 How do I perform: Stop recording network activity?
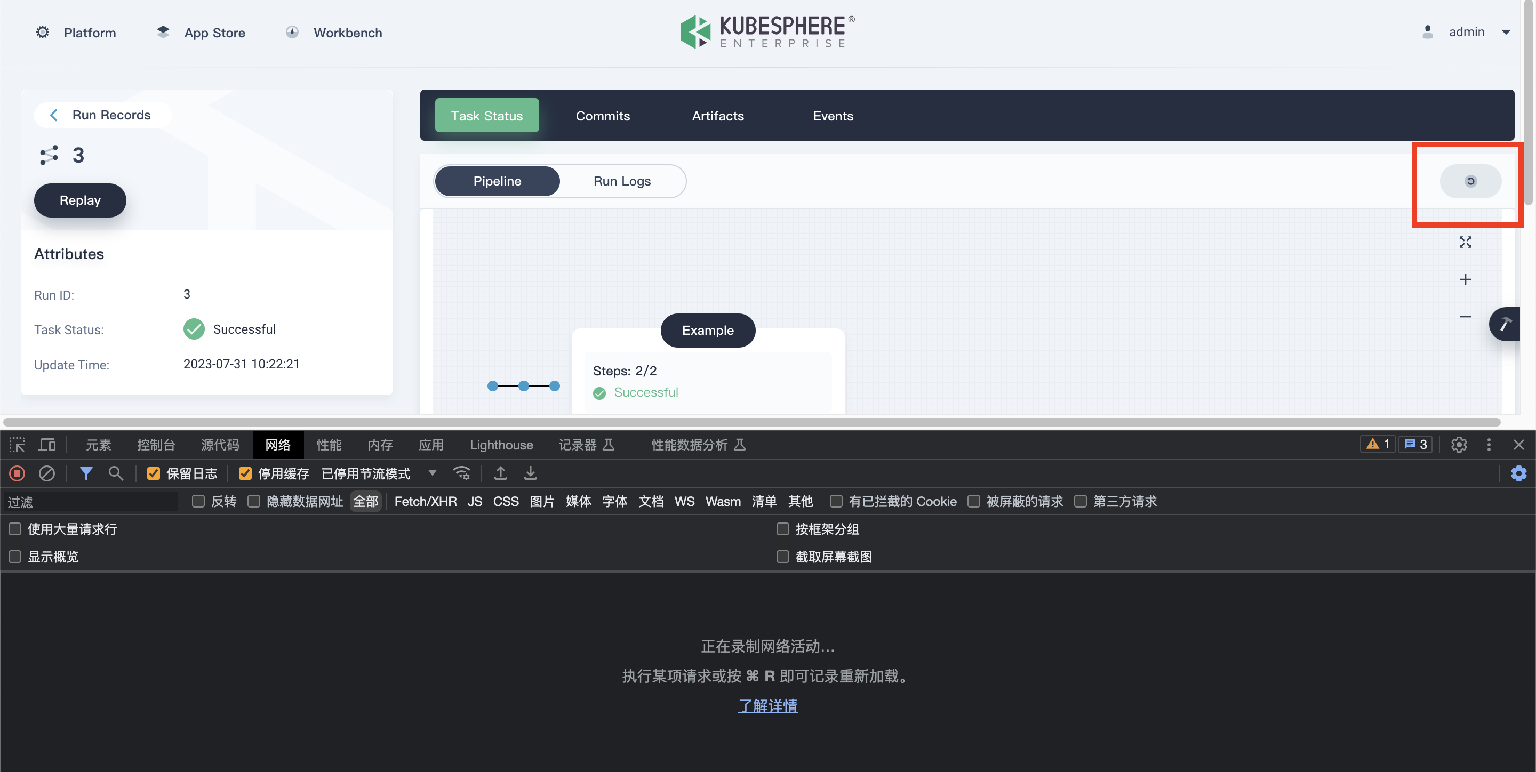click(17, 473)
